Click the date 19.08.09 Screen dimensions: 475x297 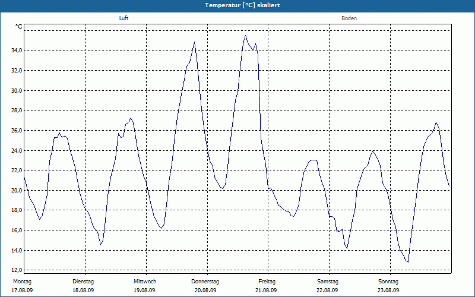coord(144,290)
